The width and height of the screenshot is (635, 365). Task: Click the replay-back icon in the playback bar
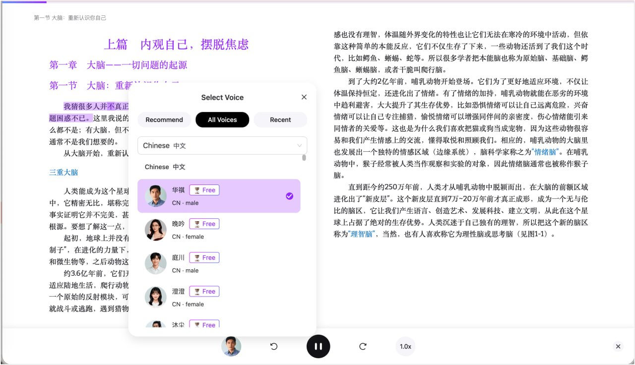[x=273, y=346]
